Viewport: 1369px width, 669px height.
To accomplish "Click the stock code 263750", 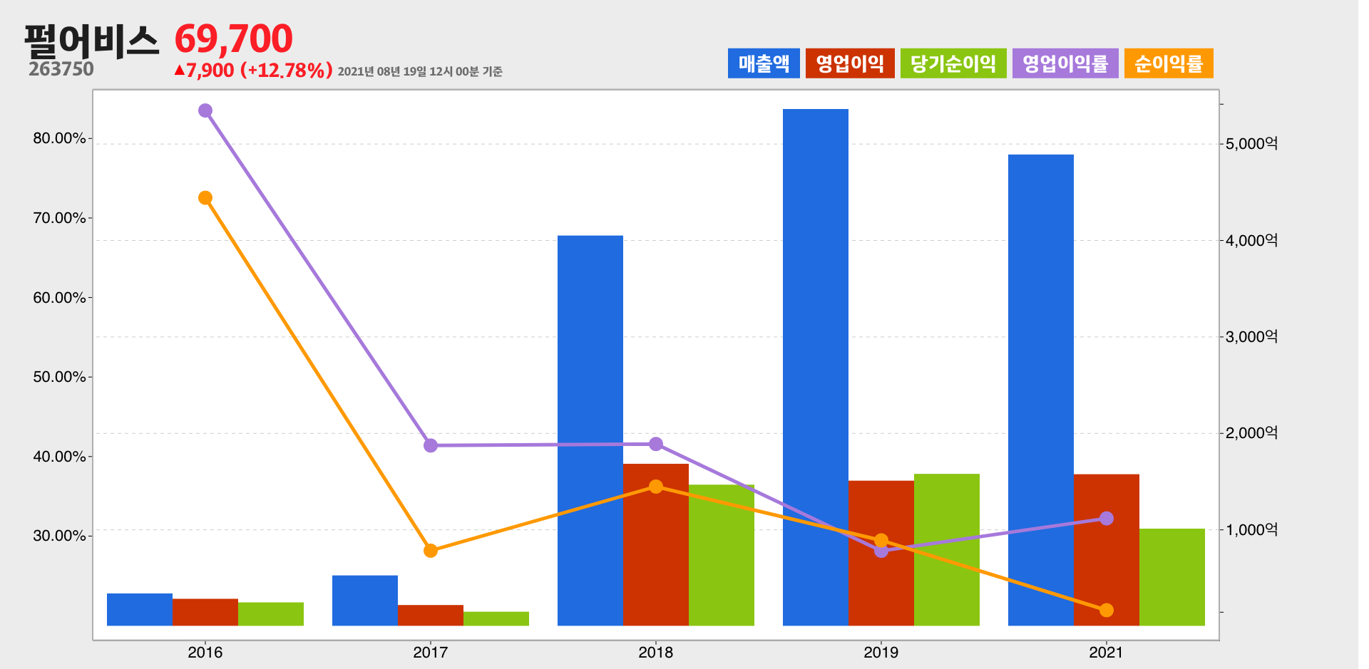I will point(61,69).
